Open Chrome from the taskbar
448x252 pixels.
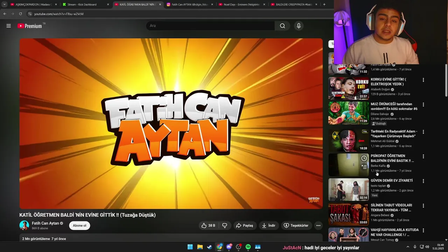coord(219,247)
